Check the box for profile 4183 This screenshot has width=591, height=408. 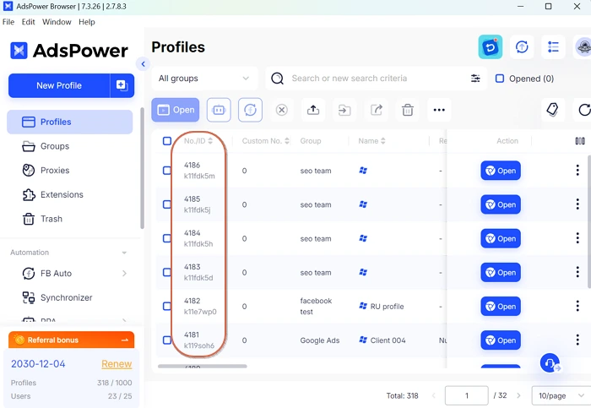click(x=167, y=272)
